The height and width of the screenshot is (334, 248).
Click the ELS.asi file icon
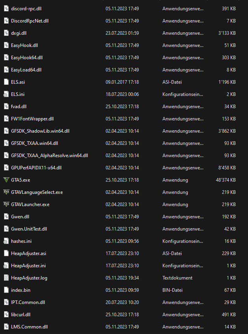(6, 82)
